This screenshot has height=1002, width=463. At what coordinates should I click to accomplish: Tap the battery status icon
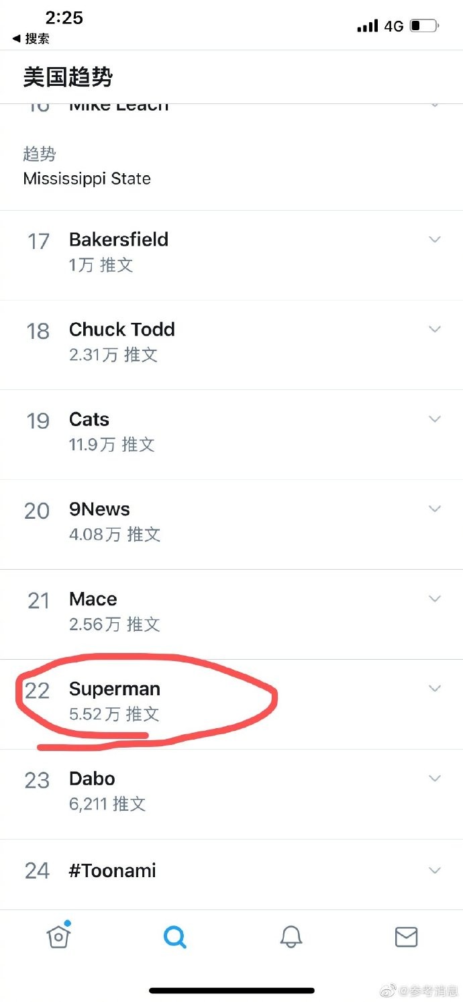pyautogui.click(x=424, y=26)
